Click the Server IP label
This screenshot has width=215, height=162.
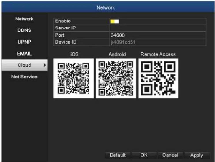click(66, 28)
